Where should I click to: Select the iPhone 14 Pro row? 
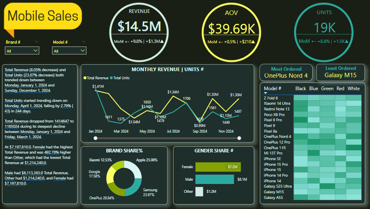[312, 175]
